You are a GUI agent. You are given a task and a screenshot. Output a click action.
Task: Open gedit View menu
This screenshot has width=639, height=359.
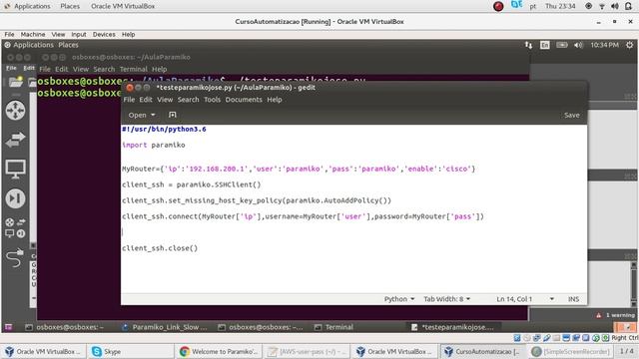pos(165,100)
